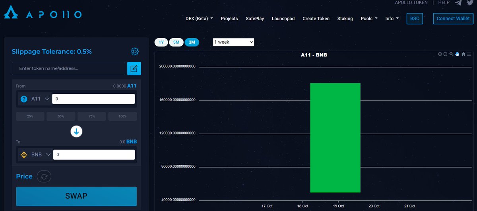
Task: Set amount to 100%
Action: [x=122, y=116]
